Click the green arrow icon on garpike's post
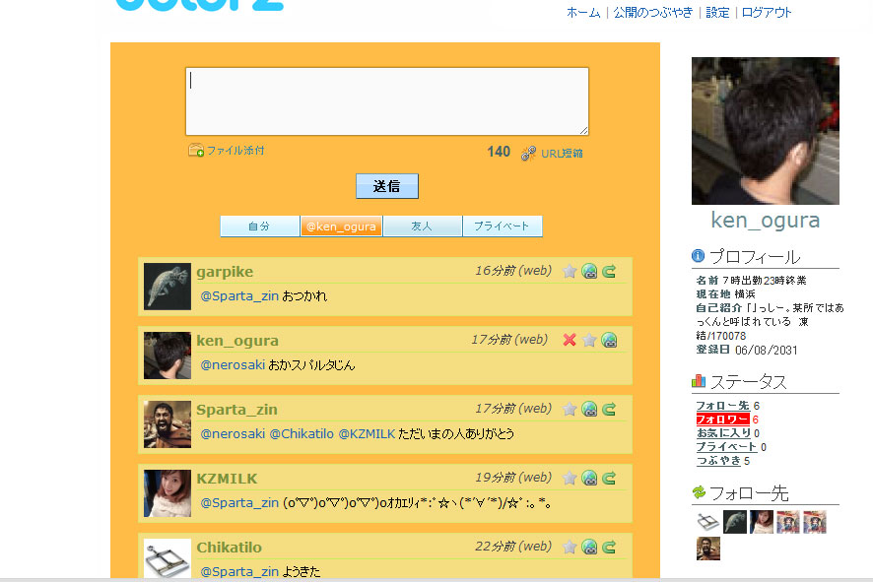The width and height of the screenshot is (873, 582). 609,272
